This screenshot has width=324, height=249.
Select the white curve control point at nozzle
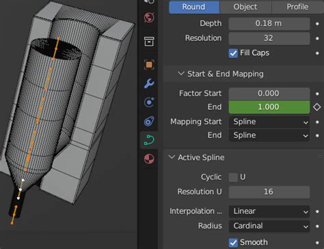21,190
